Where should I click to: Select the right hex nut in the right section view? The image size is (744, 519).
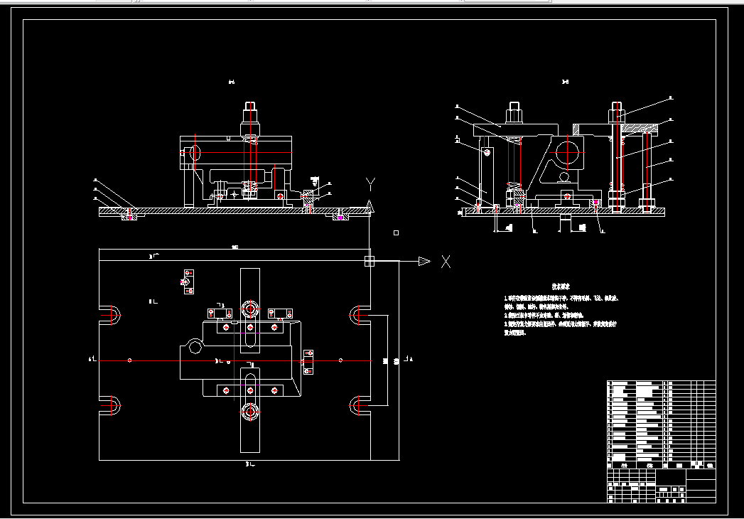(x=616, y=117)
